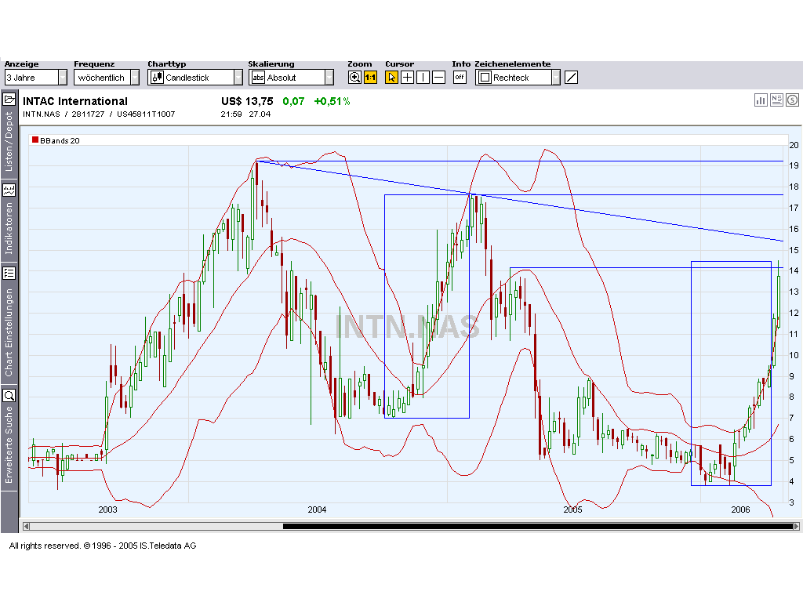
Task: Click the BBands 20 indicator label
Action: 60,141
